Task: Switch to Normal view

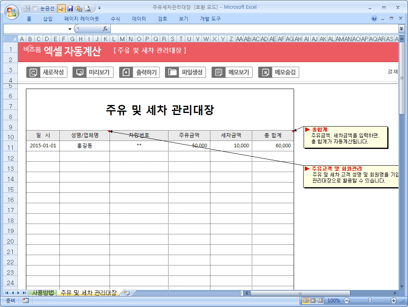Action: point(306,301)
